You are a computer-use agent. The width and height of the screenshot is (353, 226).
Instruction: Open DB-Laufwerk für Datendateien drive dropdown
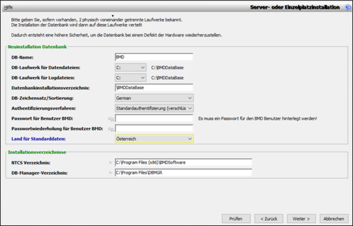tap(131, 68)
